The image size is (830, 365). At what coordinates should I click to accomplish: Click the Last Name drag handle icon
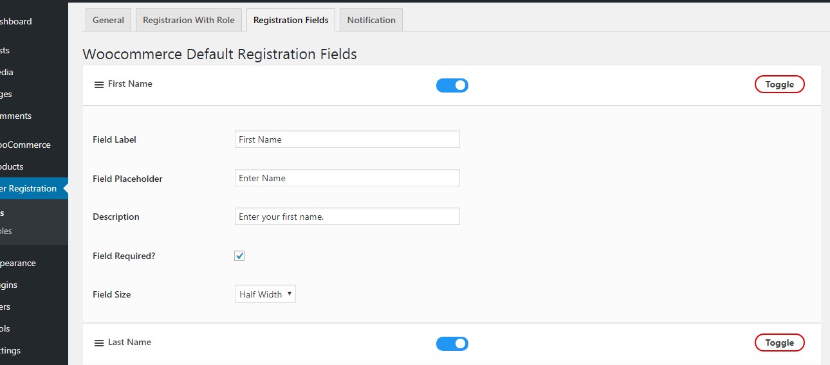(x=99, y=343)
